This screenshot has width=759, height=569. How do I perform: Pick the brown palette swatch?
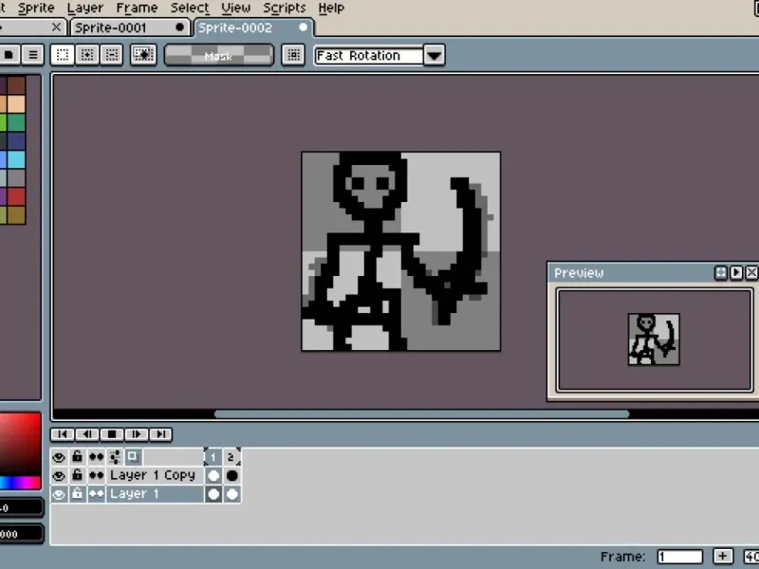pos(16,85)
